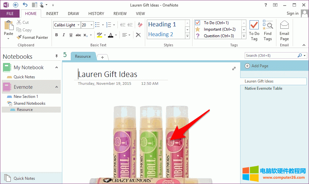The image size is (309, 184).
Task: Click the Paste clipboard icon
Action: click(x=8, y=25)
